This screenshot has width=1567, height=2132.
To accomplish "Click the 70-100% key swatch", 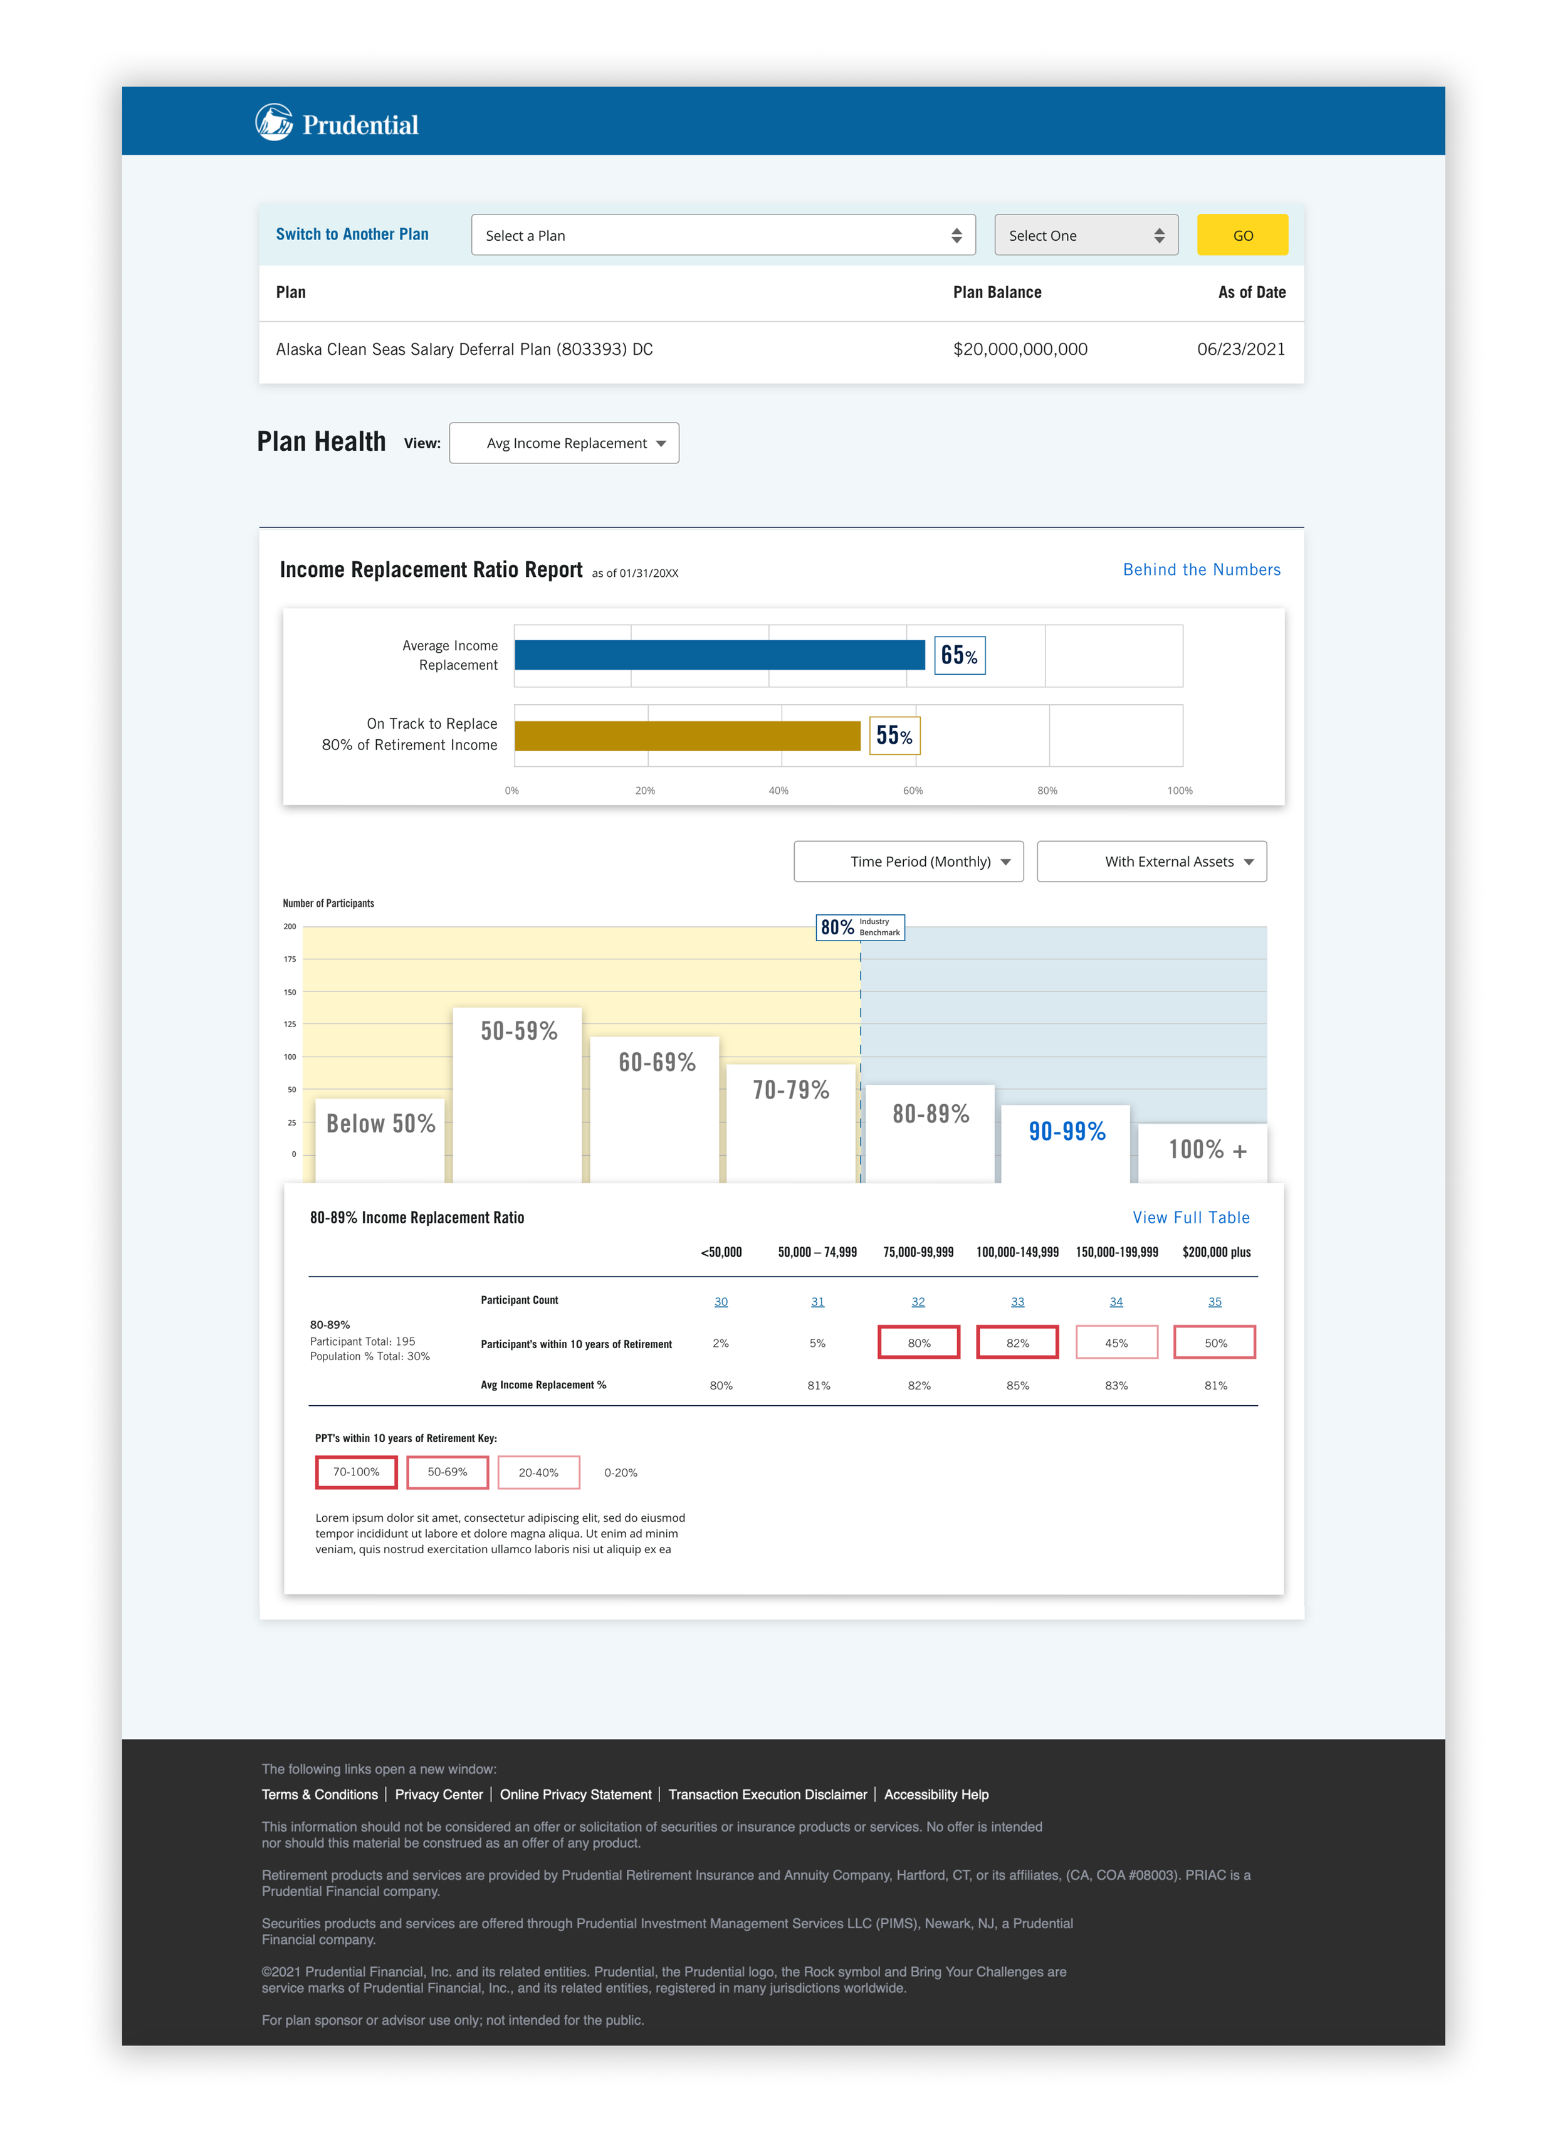I will coord(355,1472).
